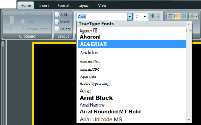Increase font size with blue up arrow

coord(153,16)
